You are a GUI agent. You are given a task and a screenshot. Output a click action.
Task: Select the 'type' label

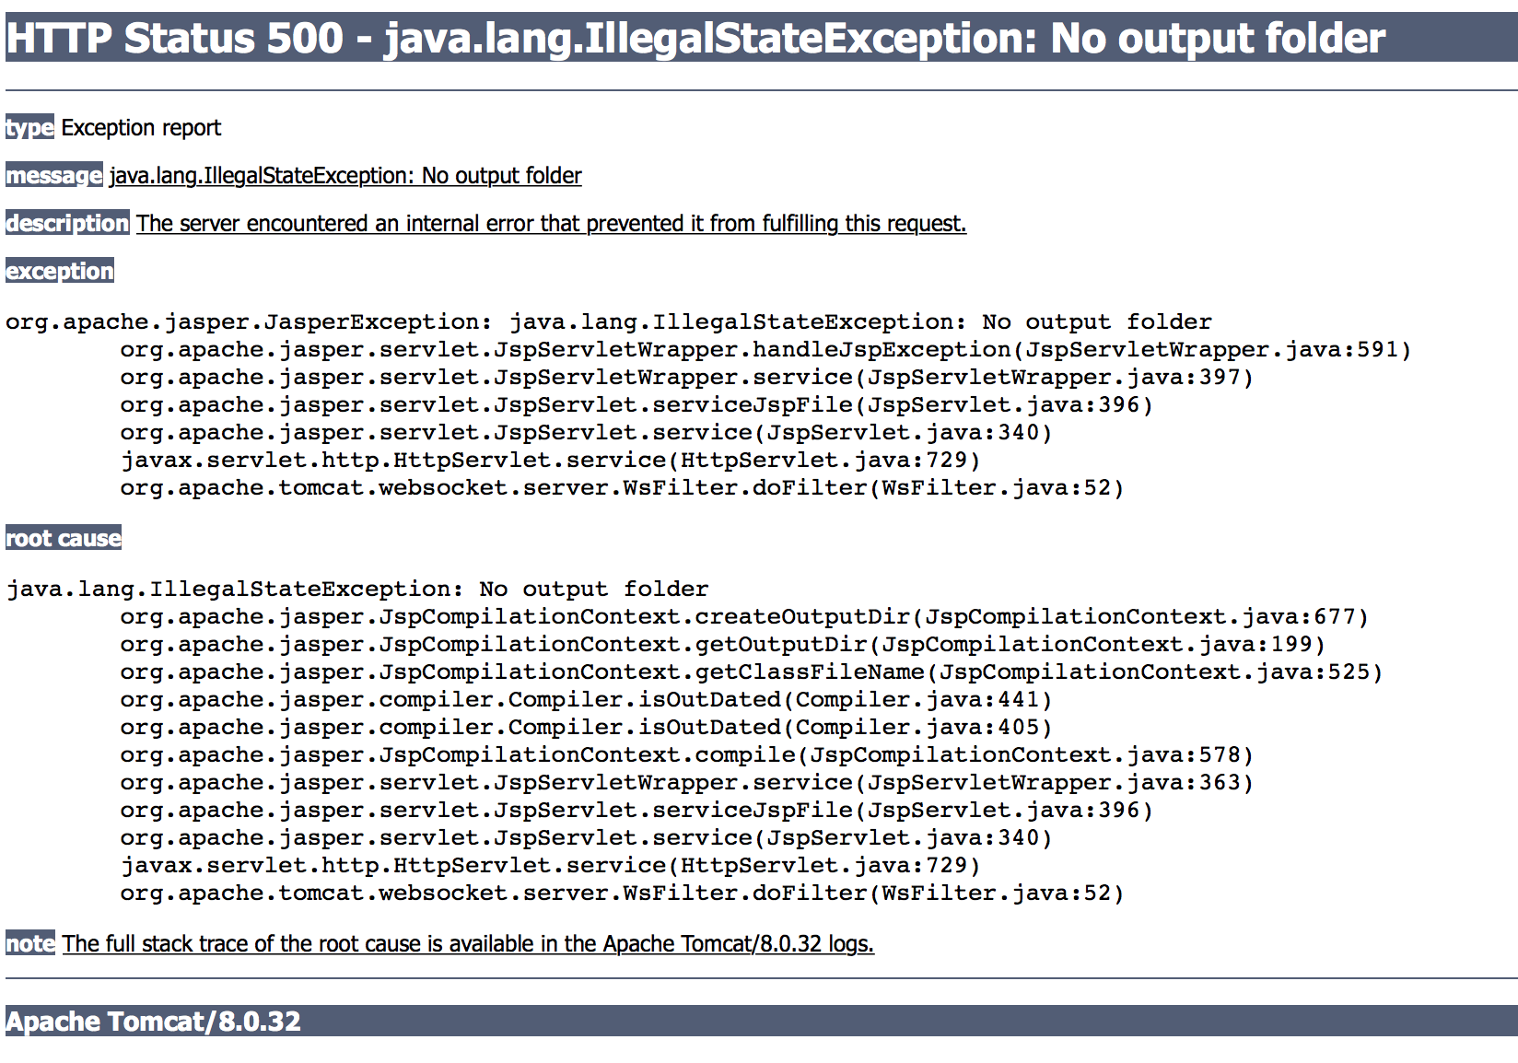click(29, 127)
